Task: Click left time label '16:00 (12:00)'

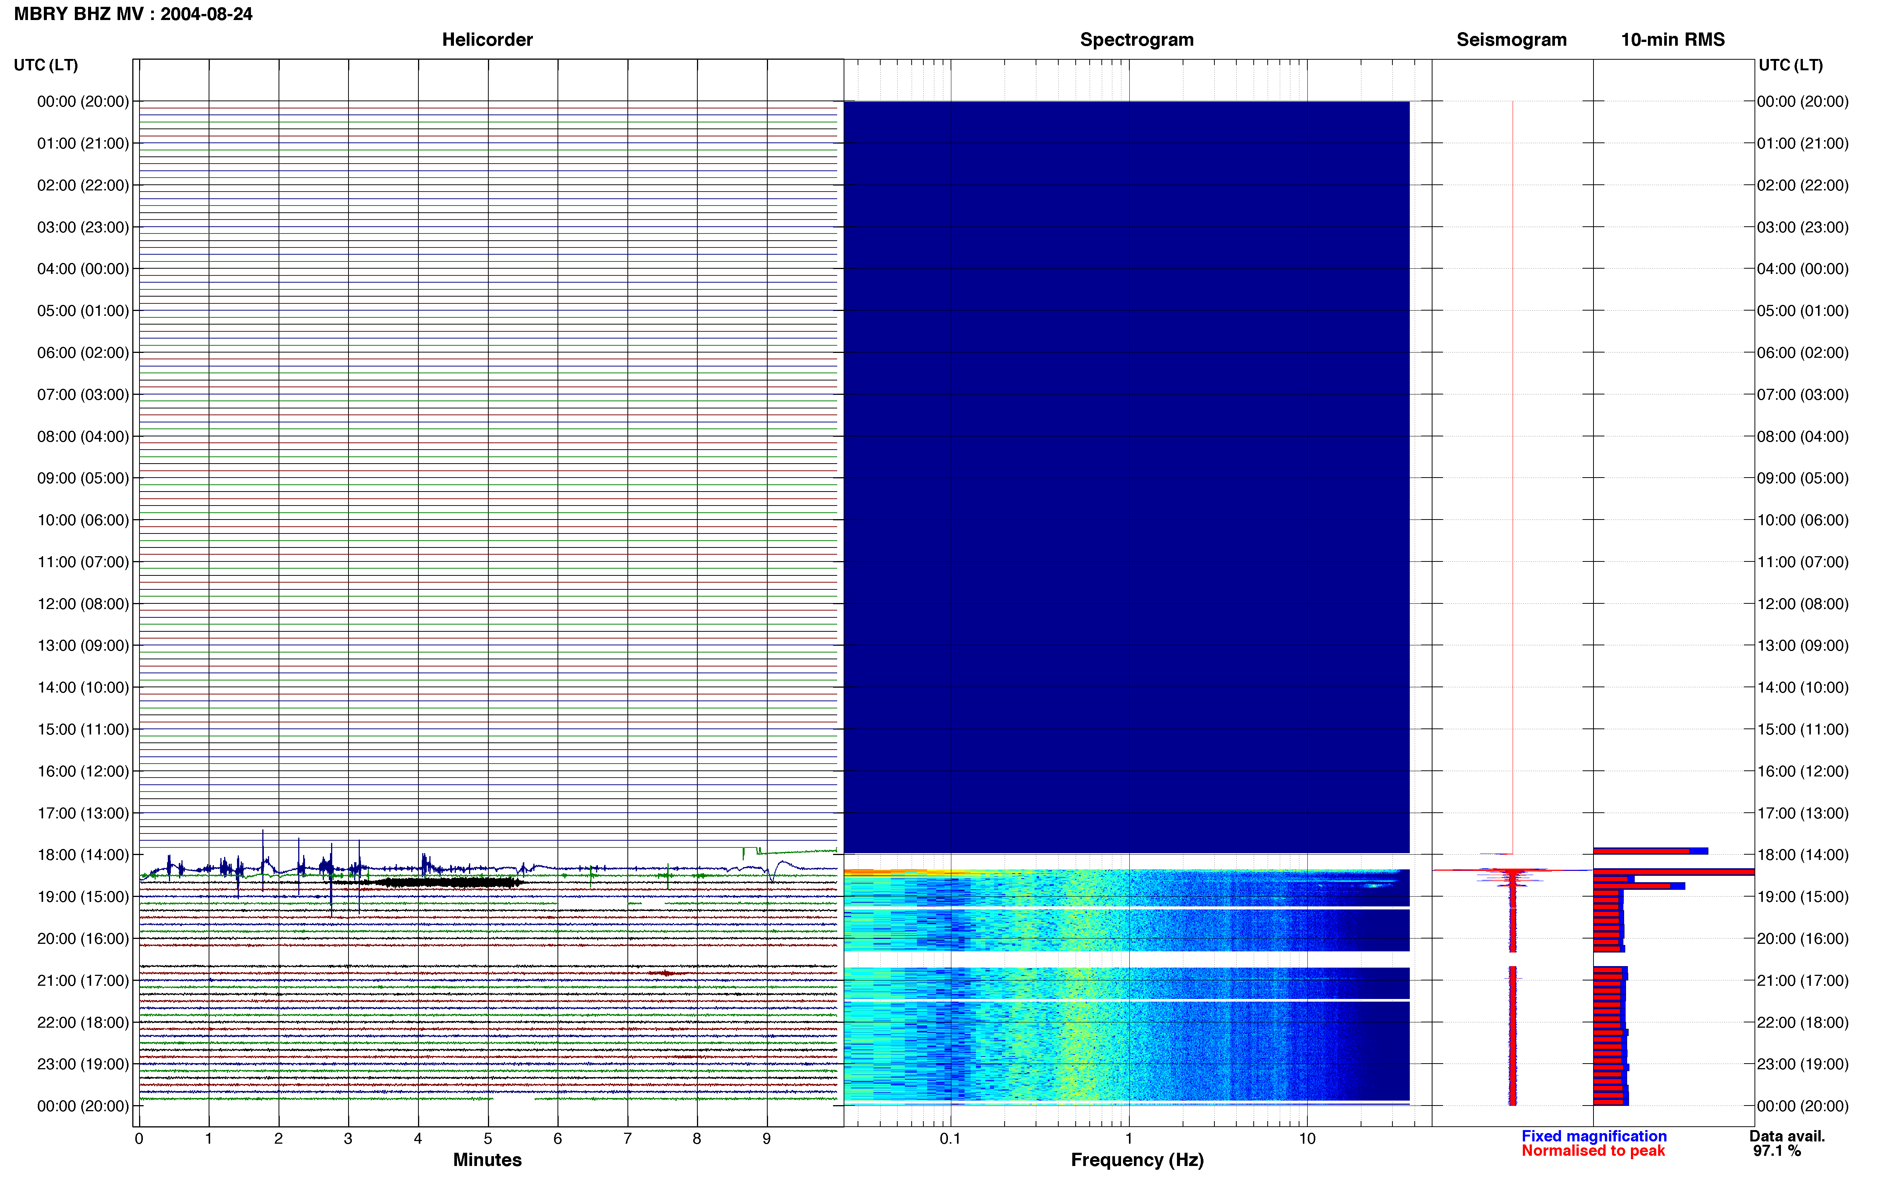Action: [x=83, y=771]
